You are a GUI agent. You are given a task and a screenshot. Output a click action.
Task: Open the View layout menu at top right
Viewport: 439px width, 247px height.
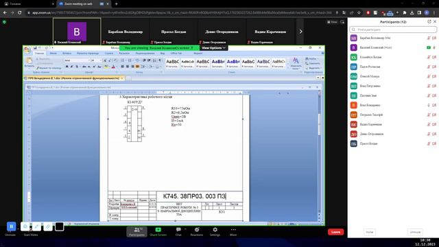coord(332,22)
